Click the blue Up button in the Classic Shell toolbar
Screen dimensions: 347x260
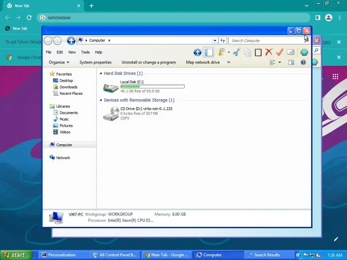tap(198, 52)
